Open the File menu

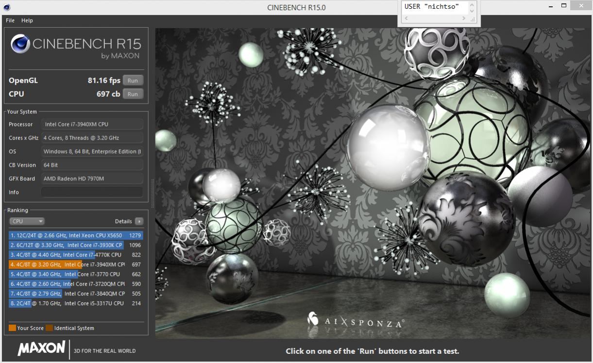tap(10, 20)
